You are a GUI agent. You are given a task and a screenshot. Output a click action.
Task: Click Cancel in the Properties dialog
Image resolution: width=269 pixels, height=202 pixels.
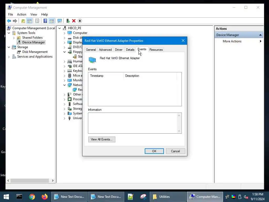pos(175,151)
